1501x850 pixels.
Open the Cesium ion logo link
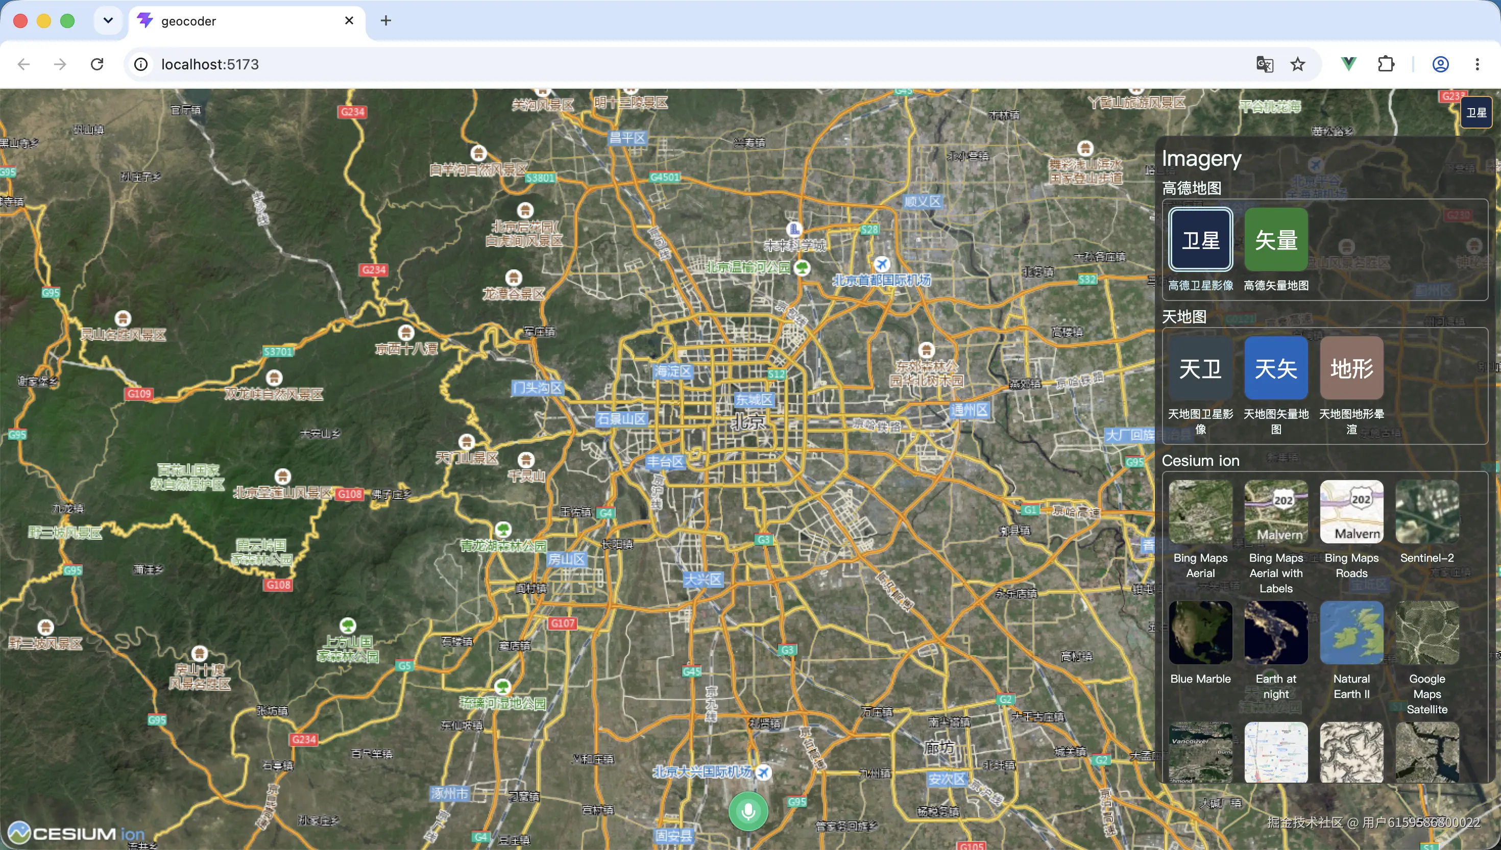point(76,833)
